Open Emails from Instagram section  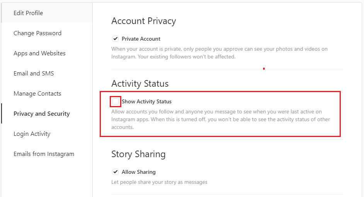tap(44, 154)
